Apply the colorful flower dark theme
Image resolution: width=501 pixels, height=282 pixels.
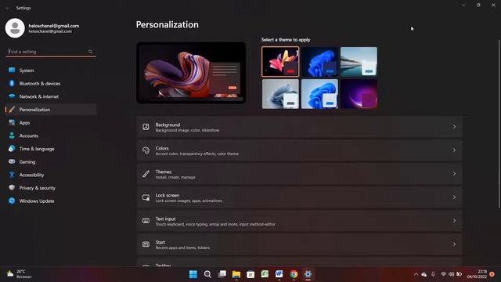pos(280,62)
